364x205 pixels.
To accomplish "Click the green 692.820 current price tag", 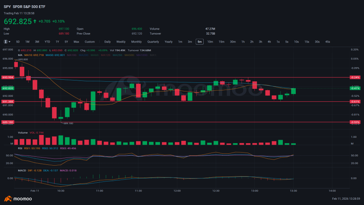I will tap(8, 88).
